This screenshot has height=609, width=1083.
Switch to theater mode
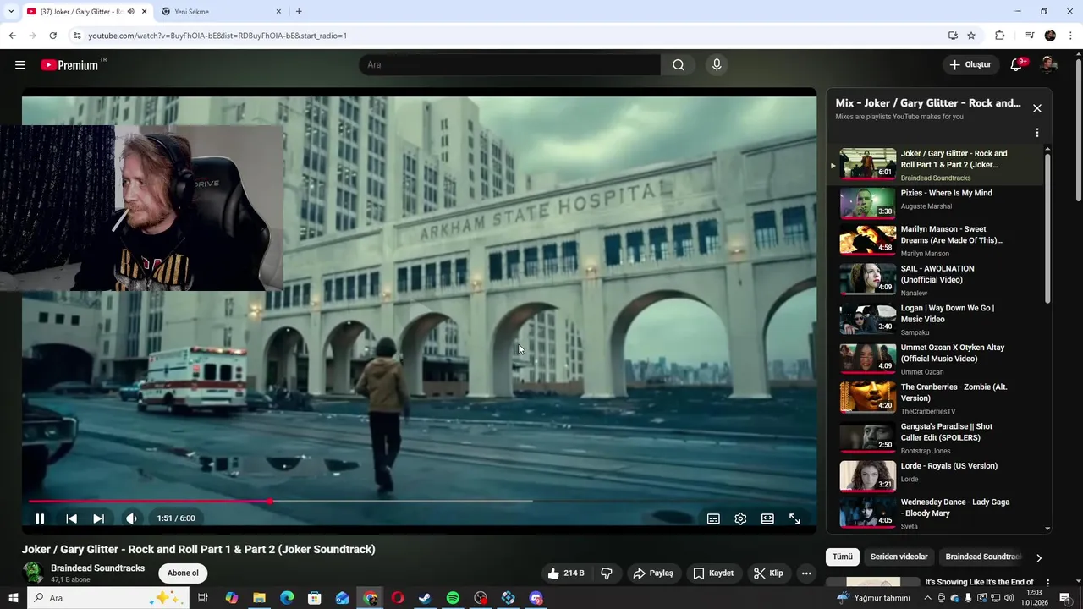point(767,518)
